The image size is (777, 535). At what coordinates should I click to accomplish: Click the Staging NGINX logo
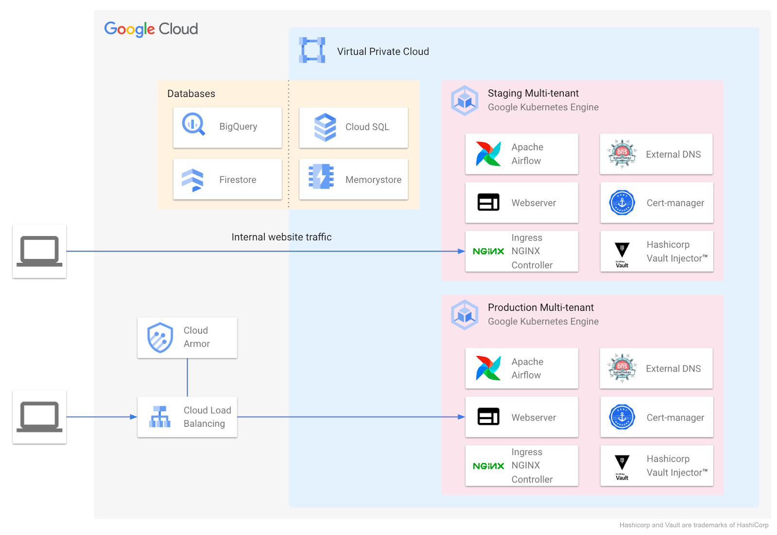[488, 251]
